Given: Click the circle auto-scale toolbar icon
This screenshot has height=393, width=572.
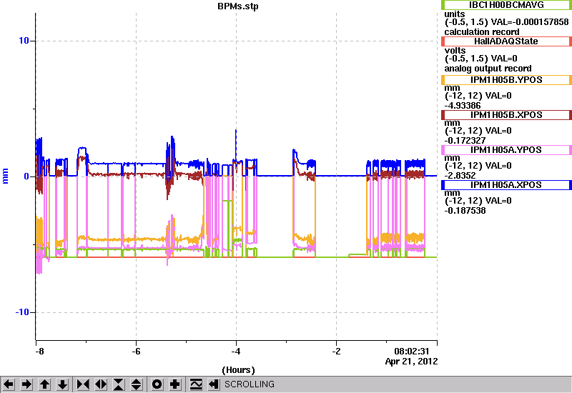Looking at the screenshot, I should point(157,384).
